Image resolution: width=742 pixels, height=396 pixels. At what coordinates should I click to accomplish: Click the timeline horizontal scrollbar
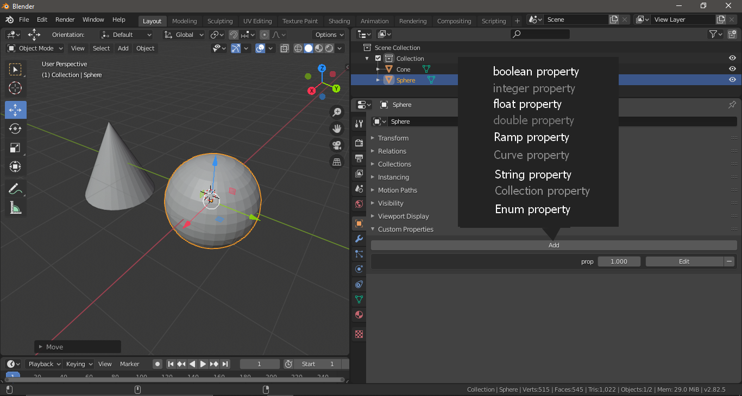(x=175, y=380)
